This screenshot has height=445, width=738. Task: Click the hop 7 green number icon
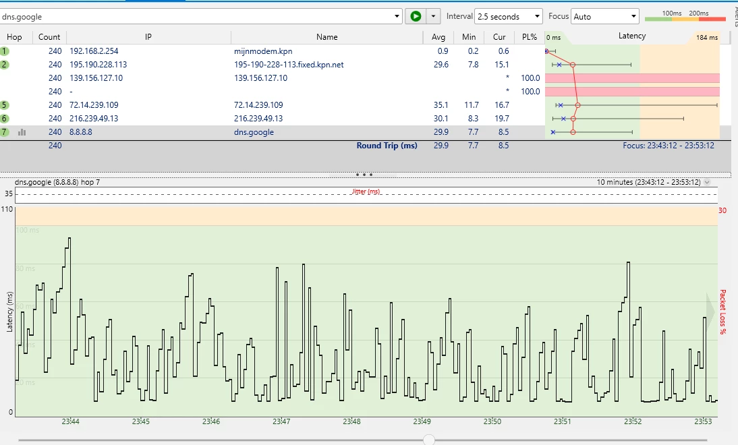(x=5, y=132)
